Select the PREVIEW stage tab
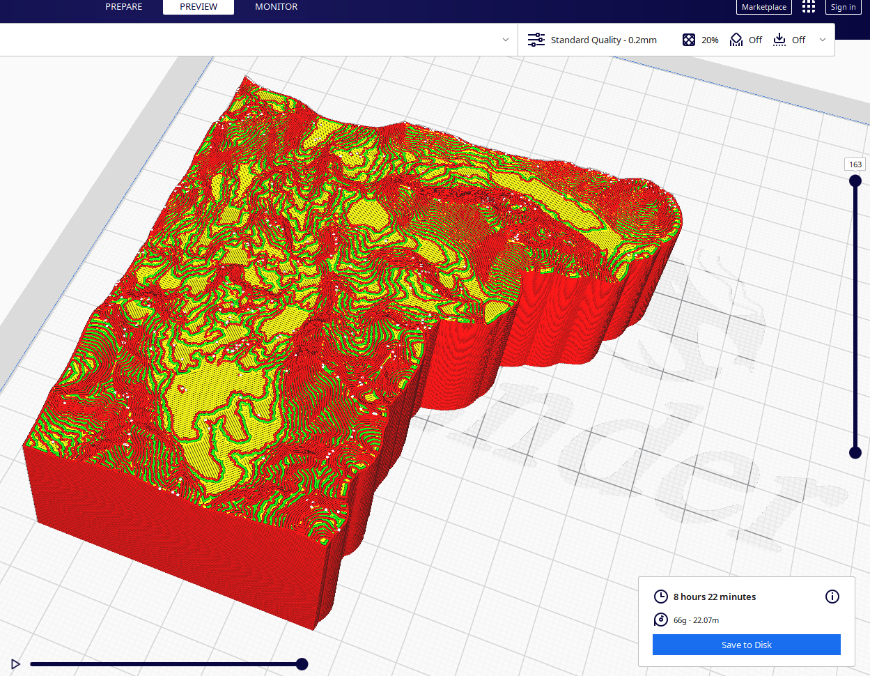The image size is (870, 676). point(199,7)
